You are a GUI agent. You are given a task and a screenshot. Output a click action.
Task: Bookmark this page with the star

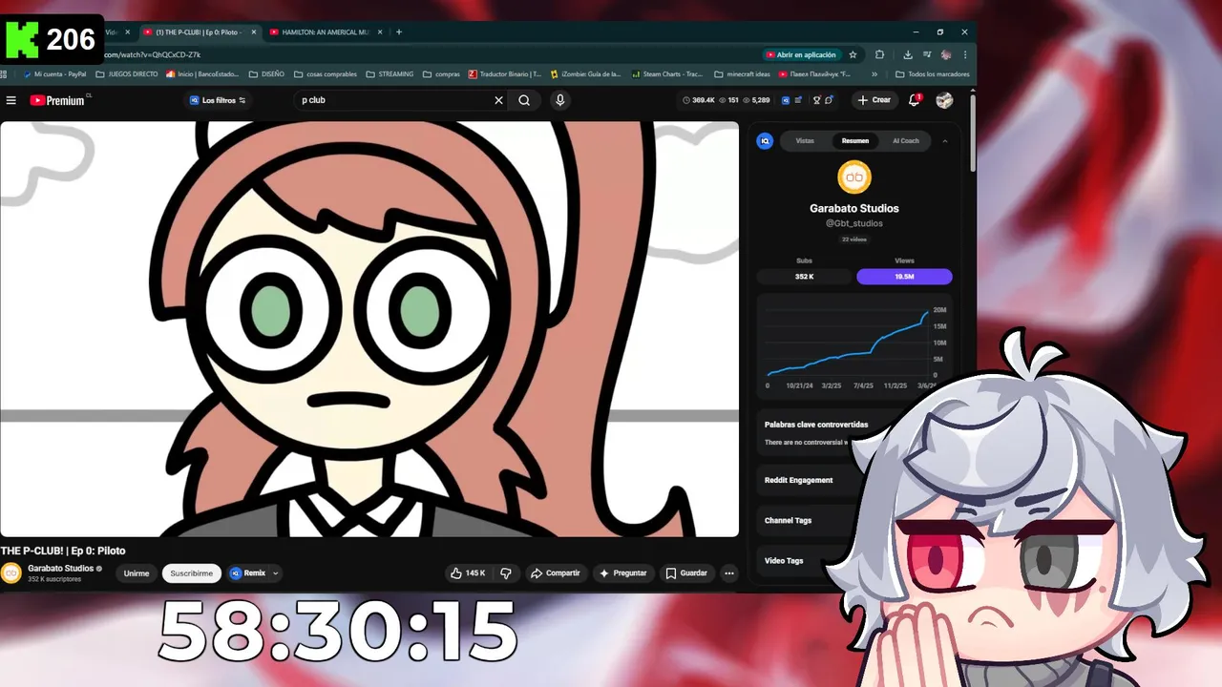pyautogui.click(x=853, y=55)
